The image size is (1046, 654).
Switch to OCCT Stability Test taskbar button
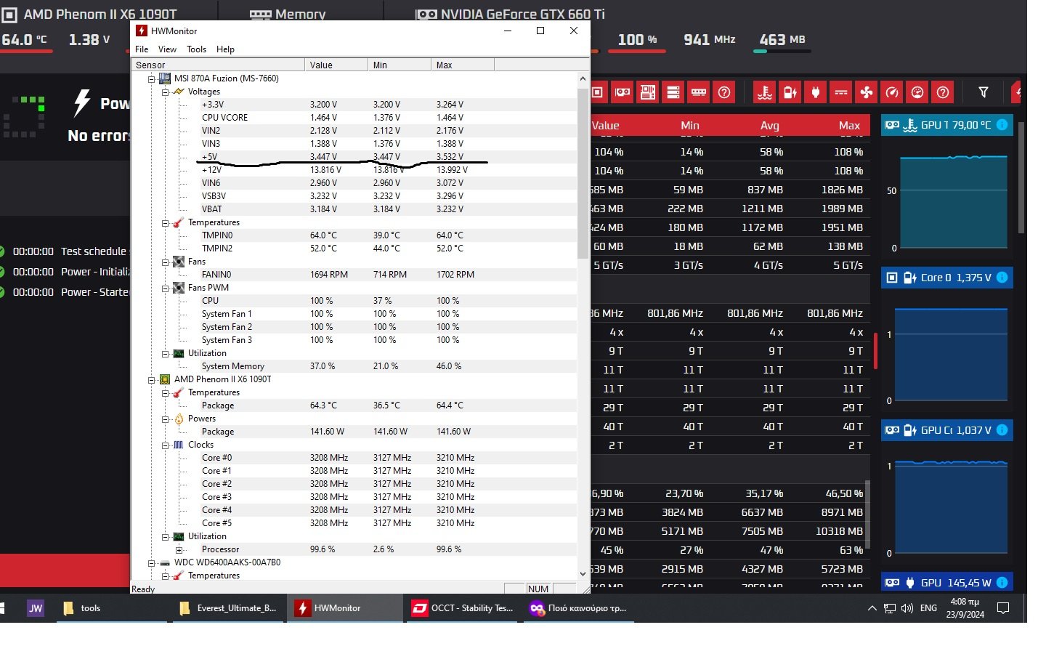coord(463,608)
